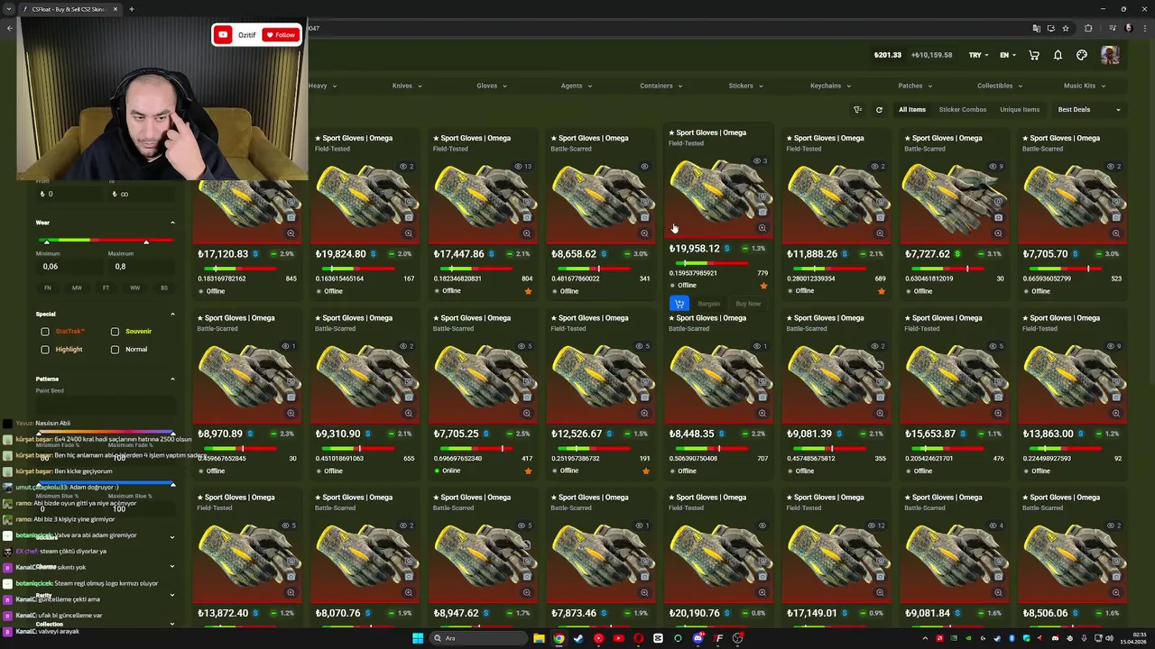Switch to the Sticker Combos tab

[963, 110]
